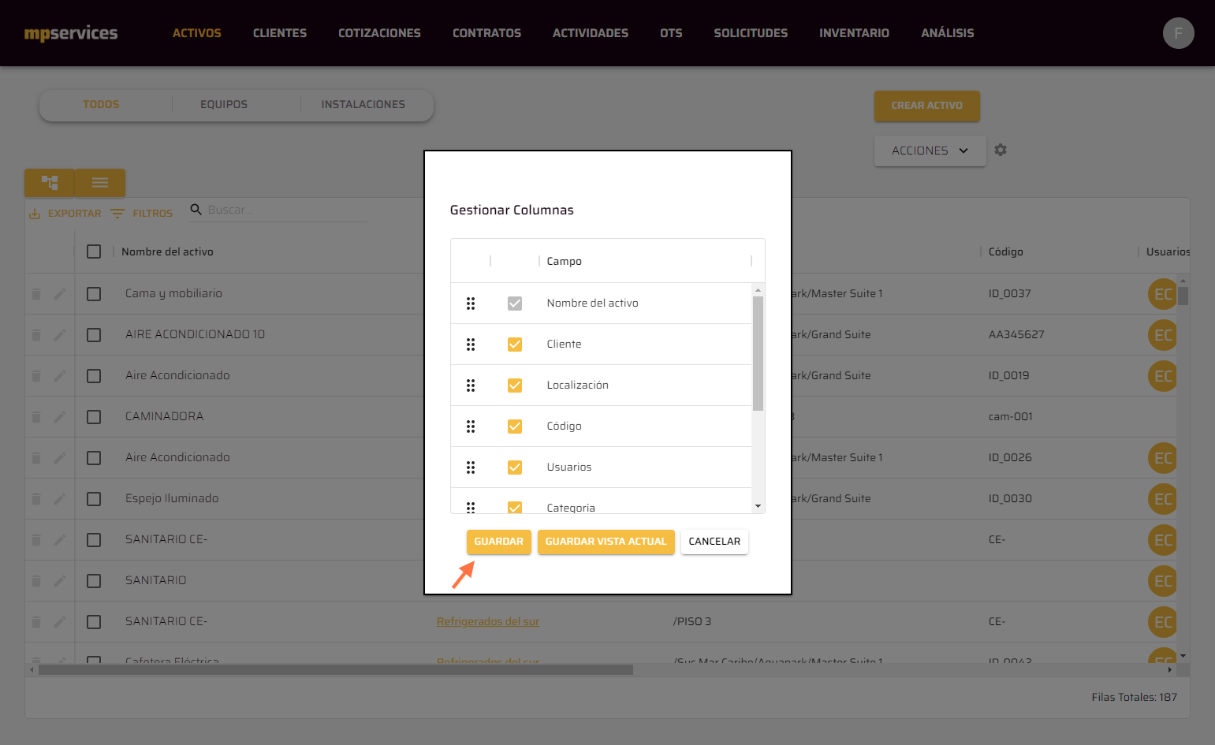Viewport: 1215px width, 745px height.
Task: Click the Guardar button
Action: [498, 542]
